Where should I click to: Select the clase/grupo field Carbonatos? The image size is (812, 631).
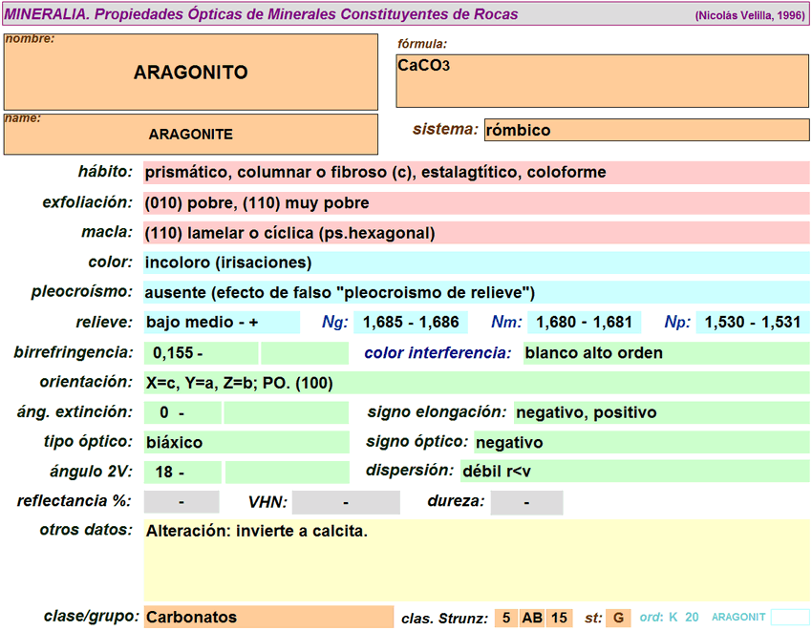click(x=267, y=617)
